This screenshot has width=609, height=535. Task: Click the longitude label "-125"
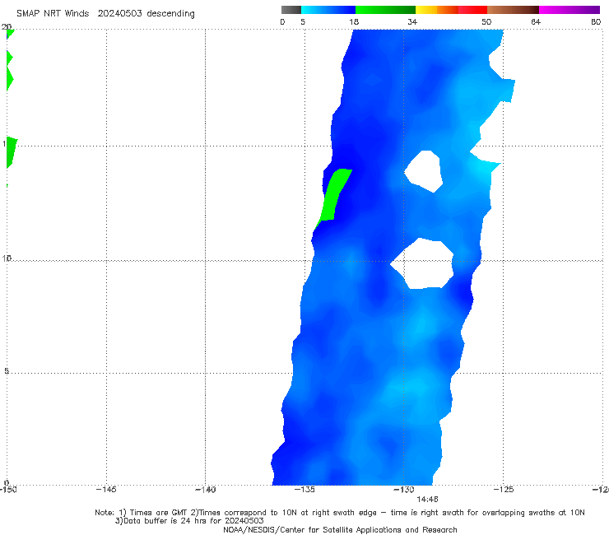504,490
